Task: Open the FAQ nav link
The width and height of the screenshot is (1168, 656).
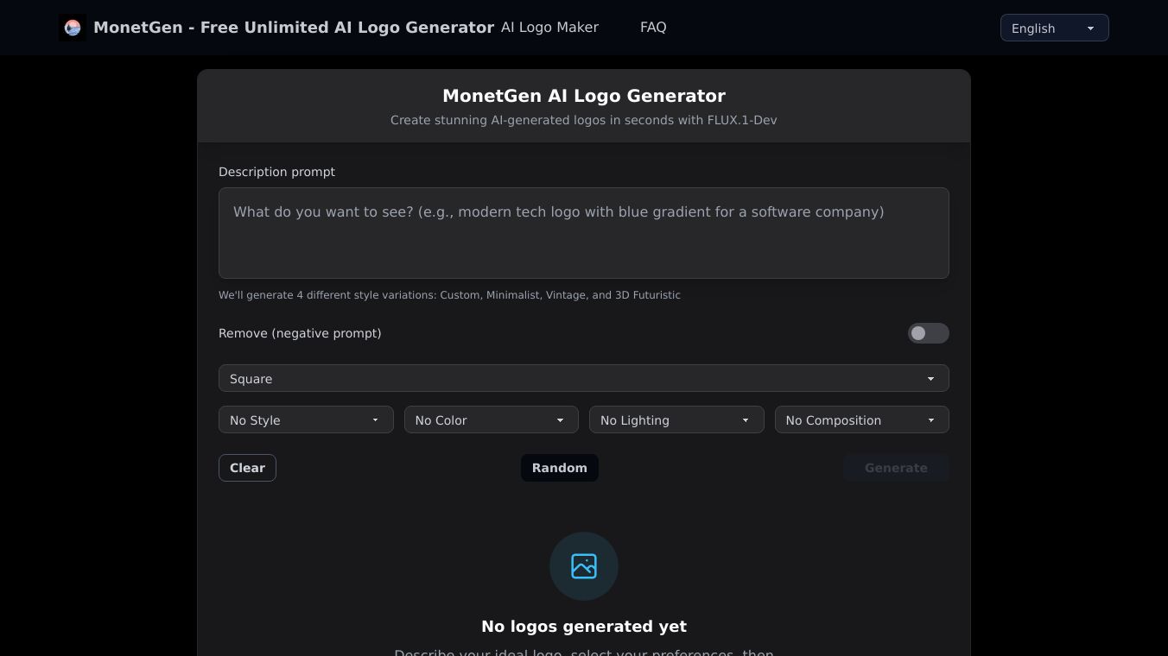Action: click(x=653, y=28)
